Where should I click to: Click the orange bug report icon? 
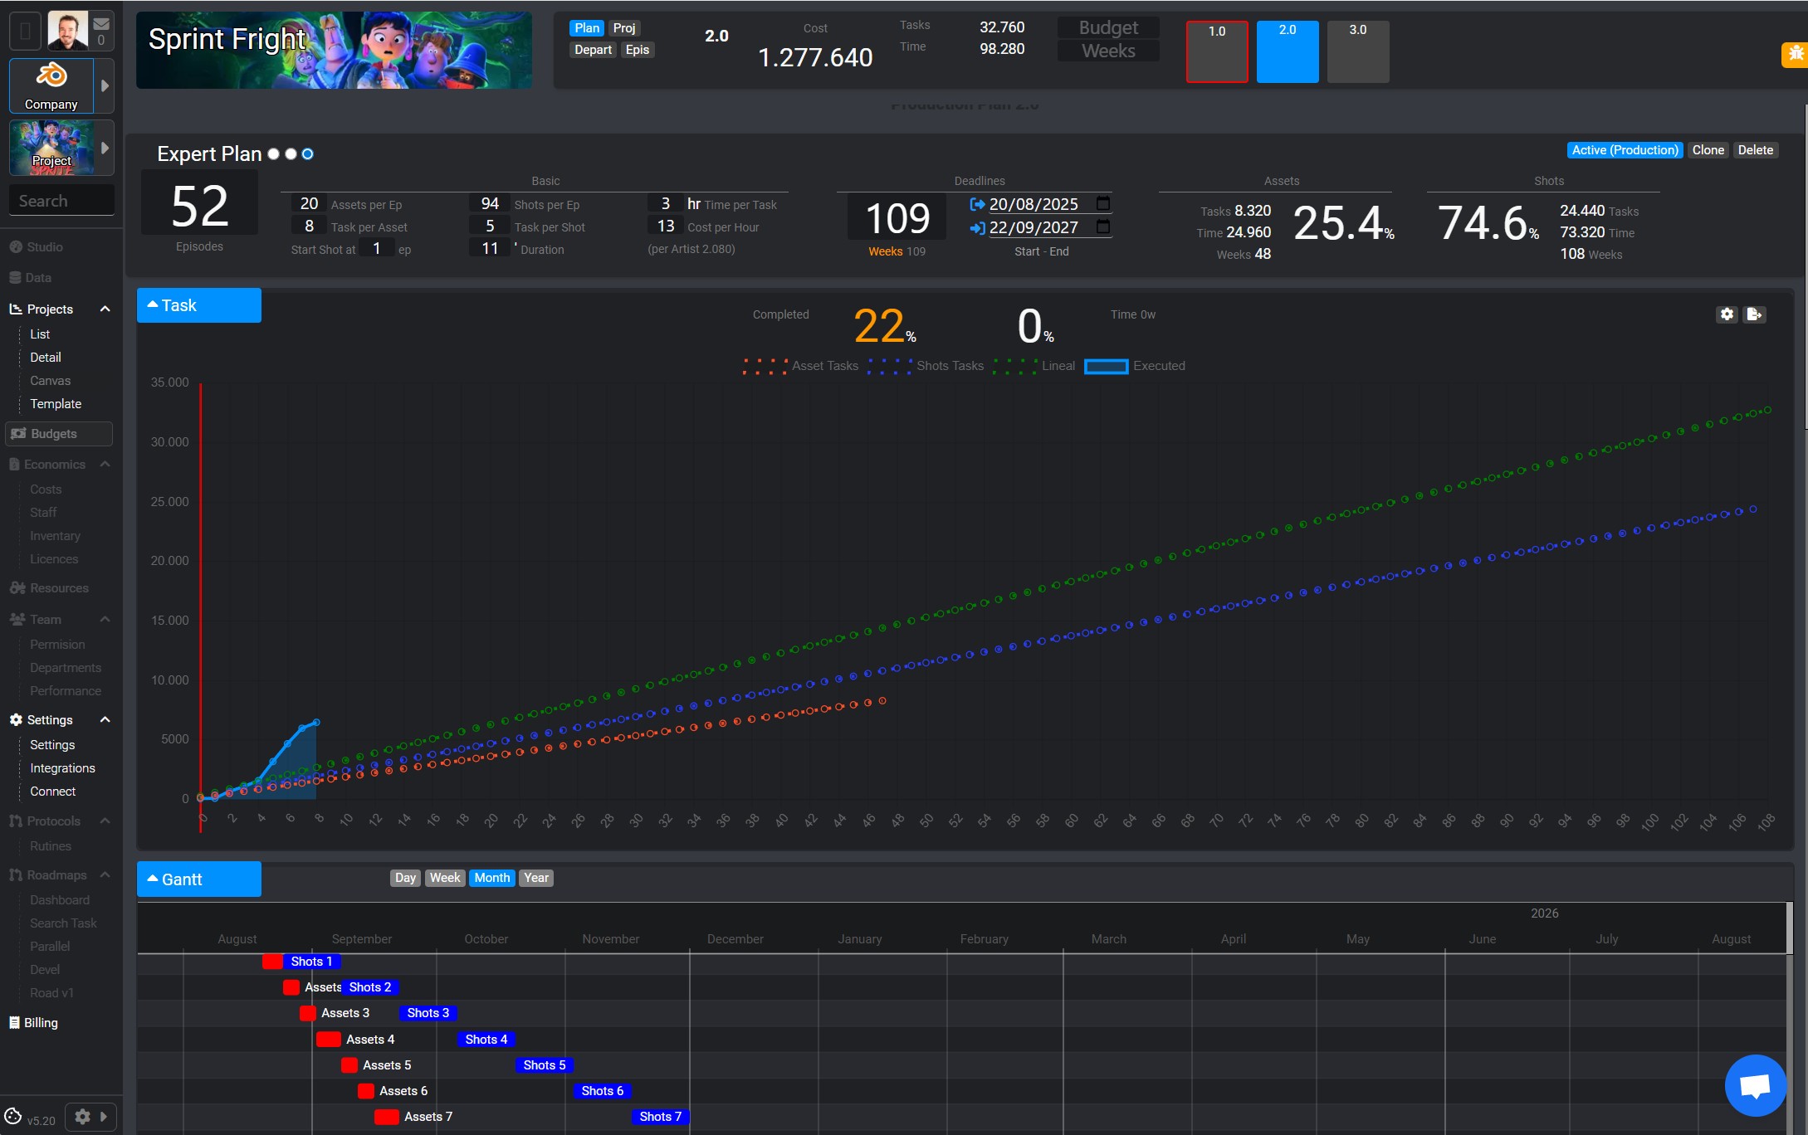1796,55
